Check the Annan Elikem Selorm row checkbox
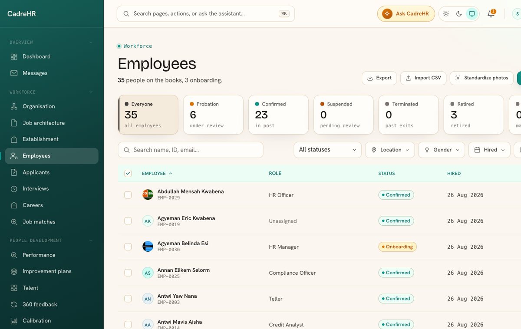521x329 pixels. (x=128, y=273)
